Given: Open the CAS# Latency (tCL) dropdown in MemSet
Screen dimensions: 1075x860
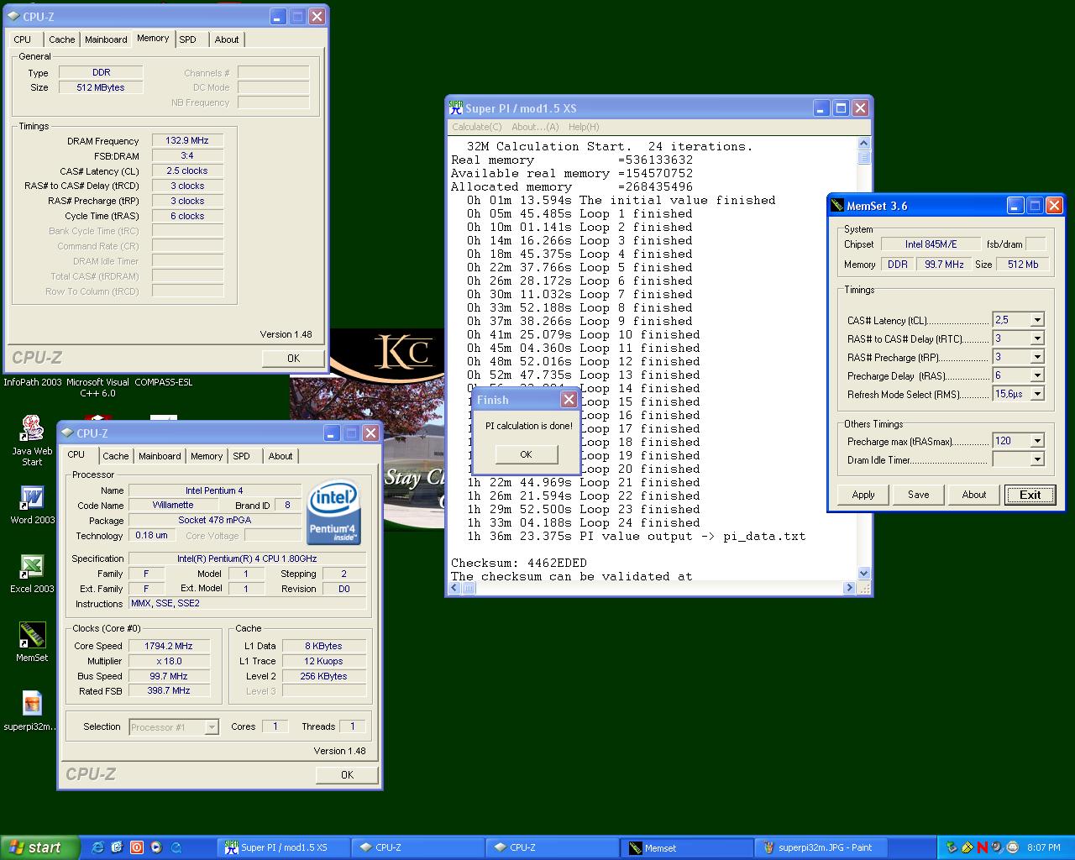Looking at the screenshot, I should coord(1037,320).
